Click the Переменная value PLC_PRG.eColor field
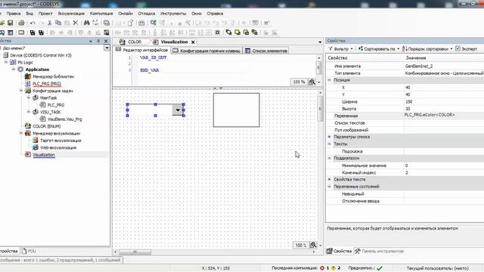 tap(444, 115)
